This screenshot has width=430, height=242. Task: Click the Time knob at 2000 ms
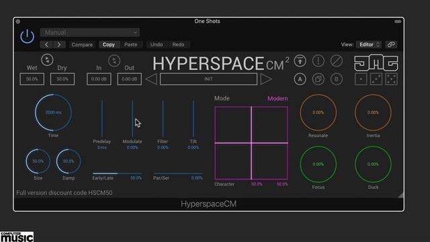click(x=53, y=112)
